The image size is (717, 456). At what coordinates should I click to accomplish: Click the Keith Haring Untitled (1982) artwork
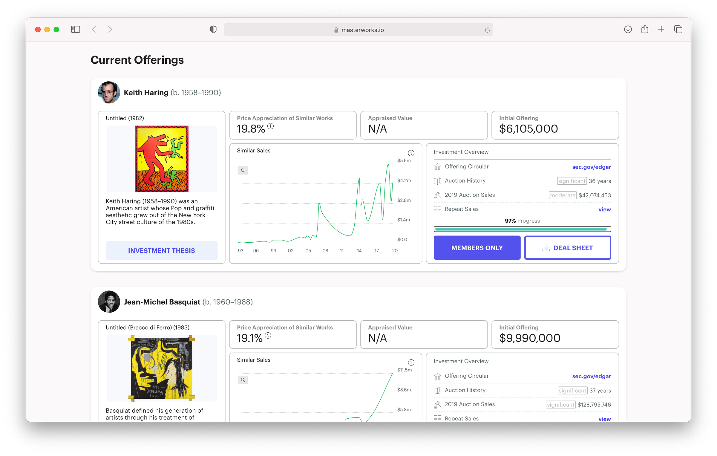tap(162, 159)
